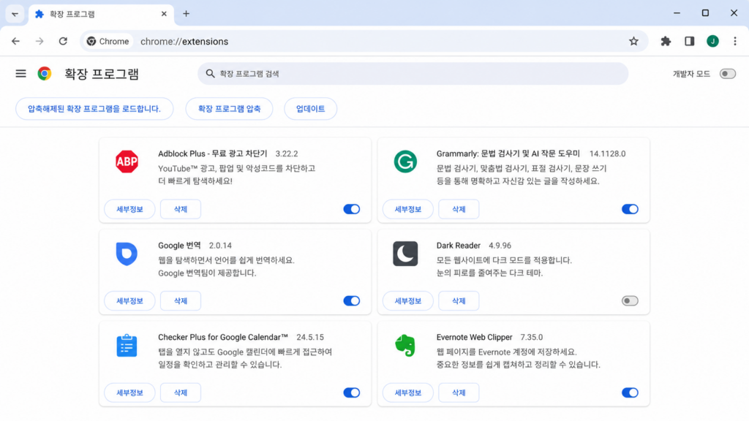Screen dimensions: 749x421
Task: Disable the Checker Plus for Google Calendar toggle
Action: click(x=352, y=392)
